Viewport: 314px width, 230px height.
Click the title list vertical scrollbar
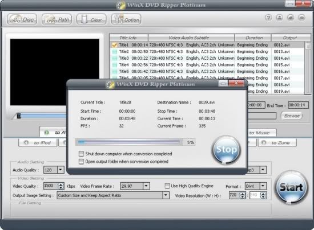tap(307, 68)
